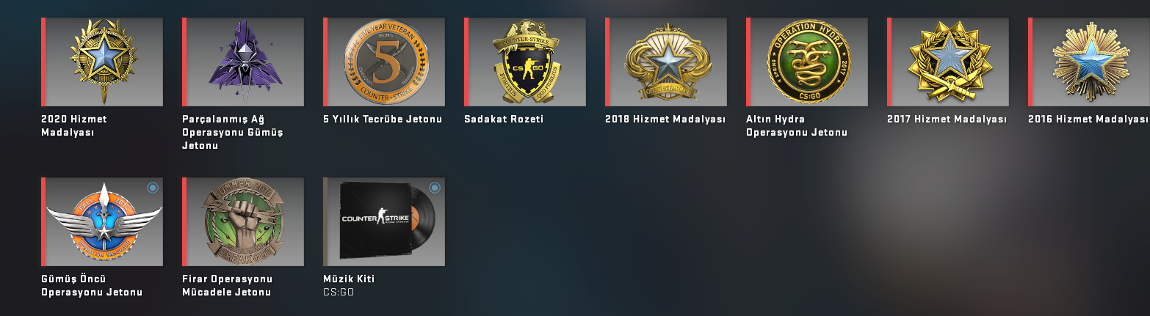
Task: Select the 2018 Hizmet Madalyası medal image
Action: (x=666, y=62)
